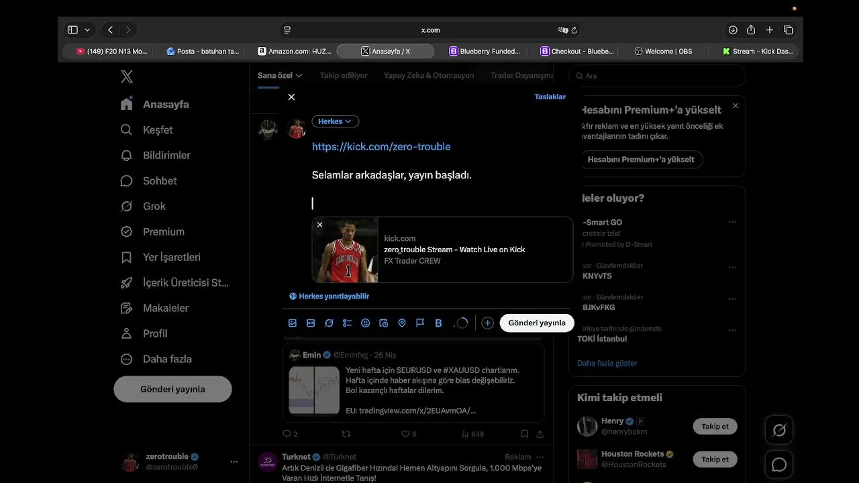The width and height of the screenshot is (859, 483).
Task: Share Emin's post
Action: coord(540,434)
